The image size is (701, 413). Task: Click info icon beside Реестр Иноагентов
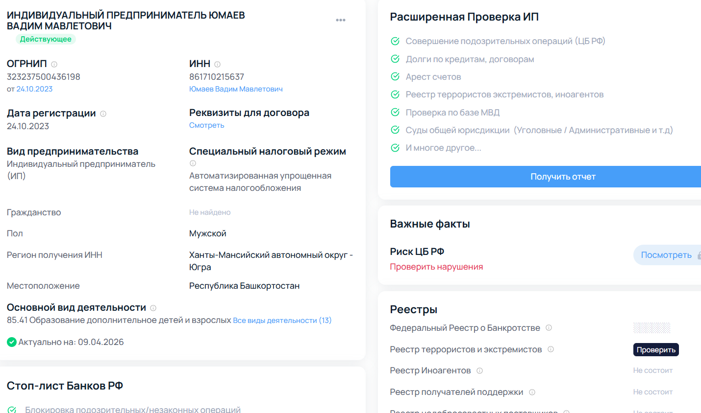point(480,370)
